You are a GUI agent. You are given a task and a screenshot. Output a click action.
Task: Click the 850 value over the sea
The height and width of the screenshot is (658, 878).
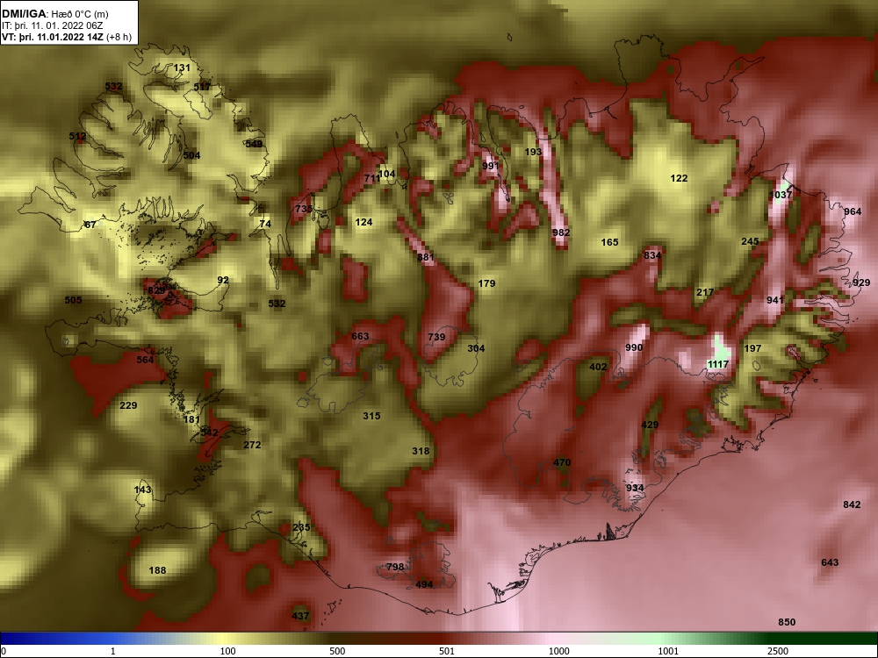point(787,622)
